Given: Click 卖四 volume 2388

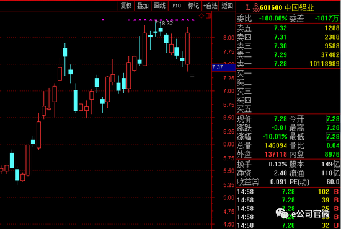Looking at the screenshot, I should 332,37.
